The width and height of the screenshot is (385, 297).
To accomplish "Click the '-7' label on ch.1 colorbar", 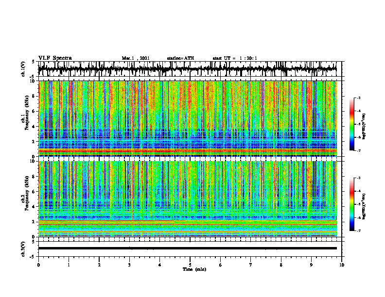I will coord(358,150).
